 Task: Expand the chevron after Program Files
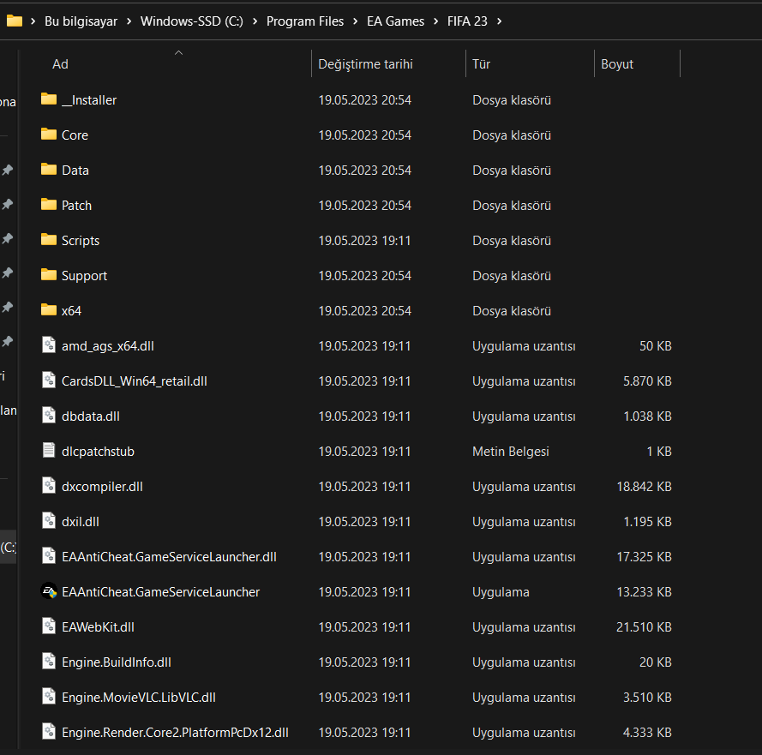[355, 21]
